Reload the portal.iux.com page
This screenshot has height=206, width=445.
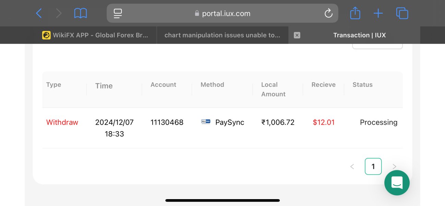(328, 13)
